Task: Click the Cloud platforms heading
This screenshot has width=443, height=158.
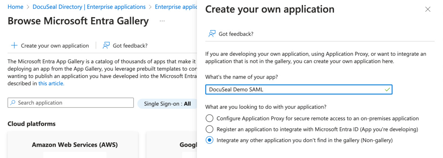Action: [x=31, y=124]
